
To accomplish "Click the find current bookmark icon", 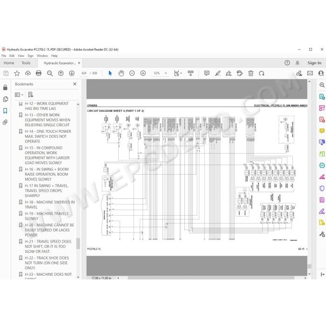I will (31, 95).
